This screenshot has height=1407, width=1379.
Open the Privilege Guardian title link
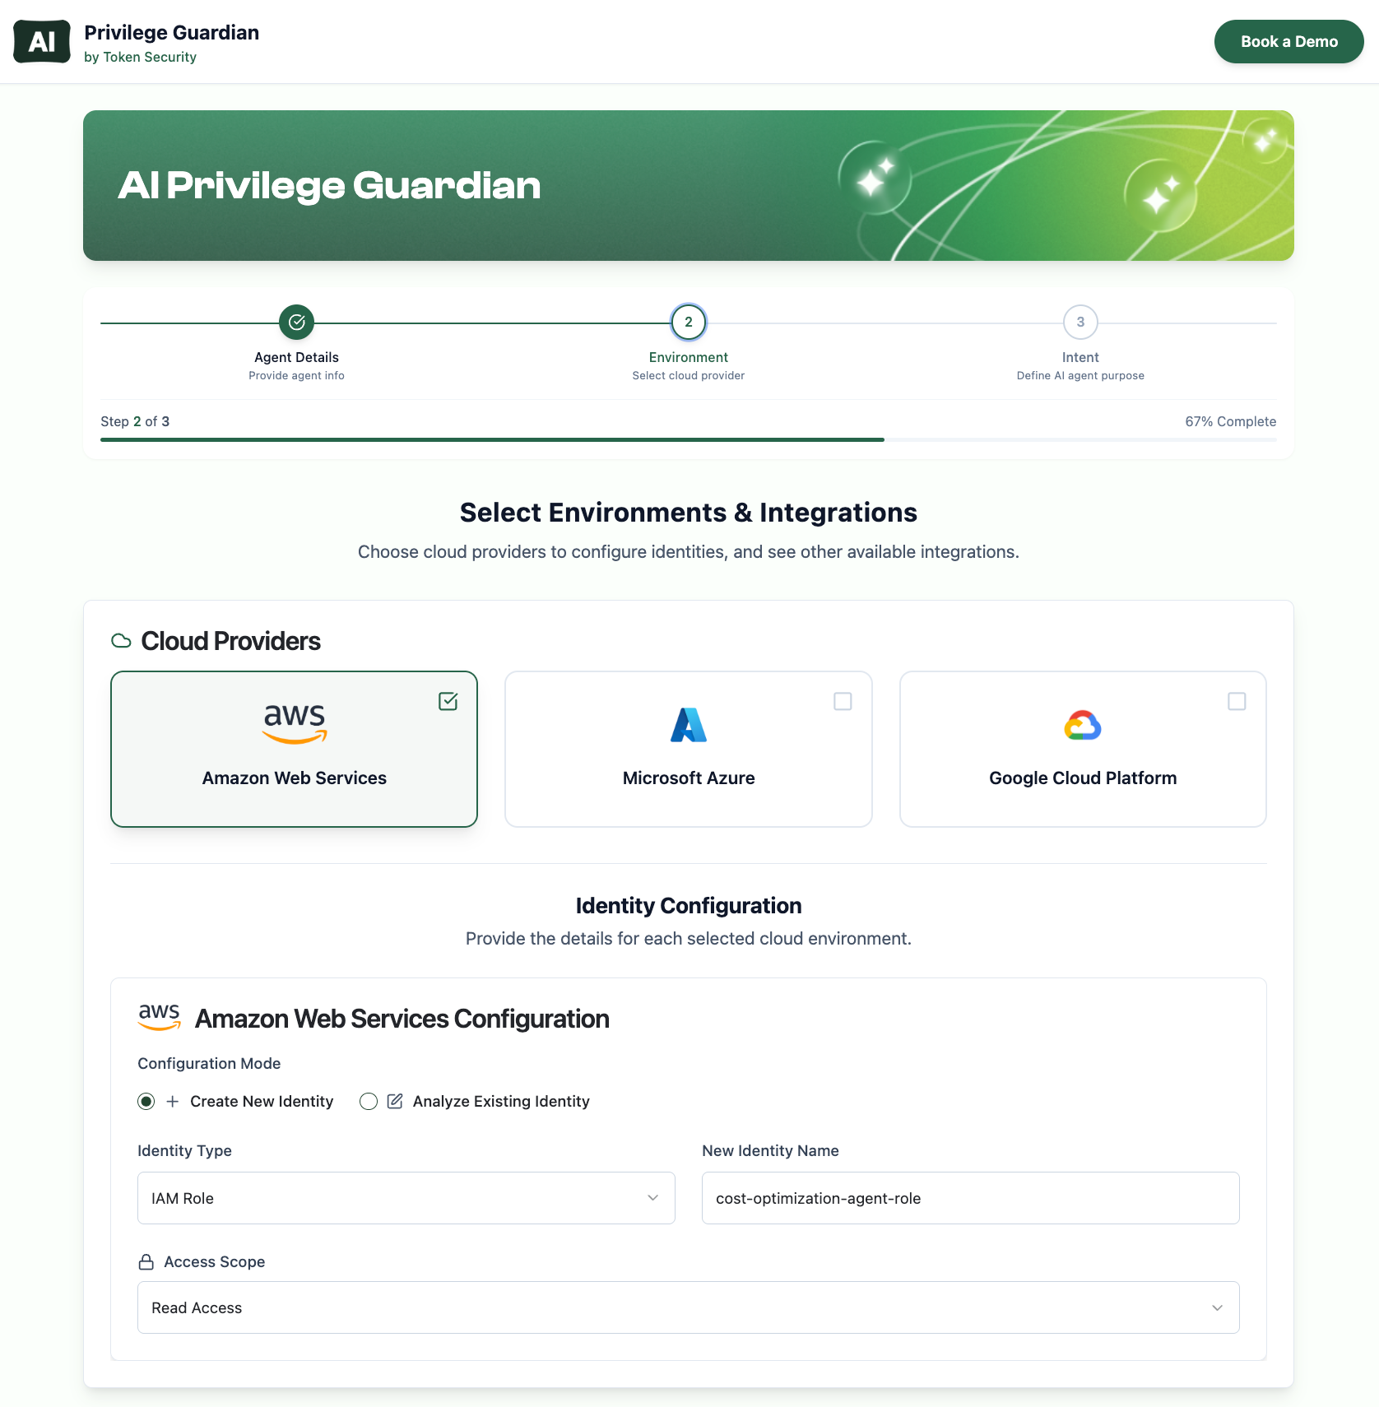coord(171,32)
